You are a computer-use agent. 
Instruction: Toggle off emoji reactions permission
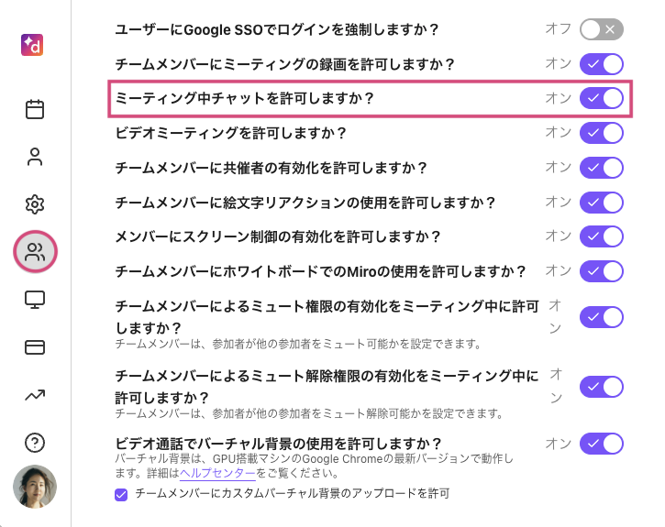[x=602, y=202]
